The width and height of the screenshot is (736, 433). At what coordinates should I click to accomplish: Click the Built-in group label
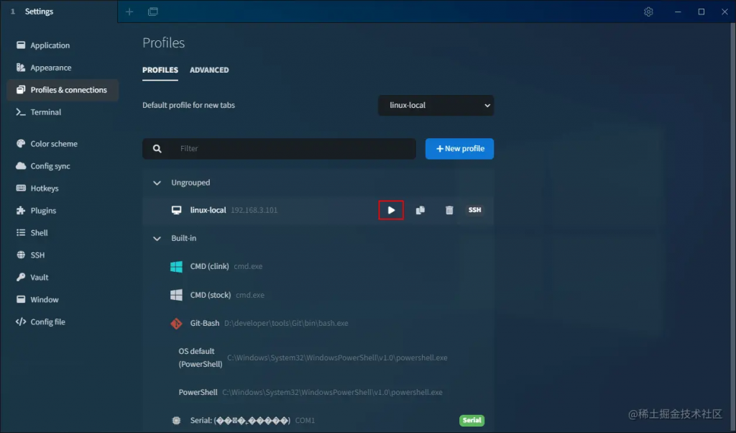(x=183, y=239)
